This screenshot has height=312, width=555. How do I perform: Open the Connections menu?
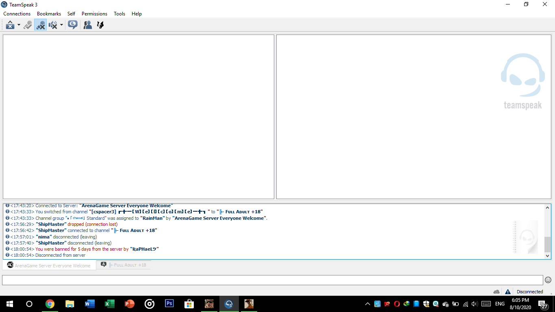pos(17,14)
